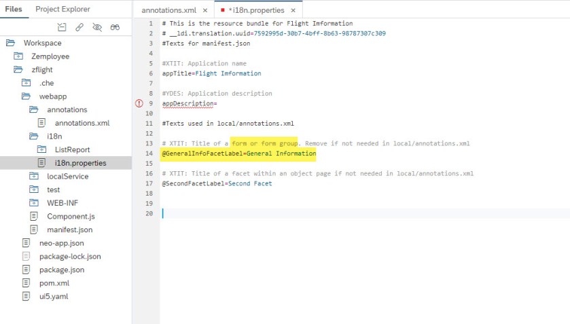The height and width of the screenshot is (324, 570).
Task: Toggle the hidden files eye icon
Action: 97,27
